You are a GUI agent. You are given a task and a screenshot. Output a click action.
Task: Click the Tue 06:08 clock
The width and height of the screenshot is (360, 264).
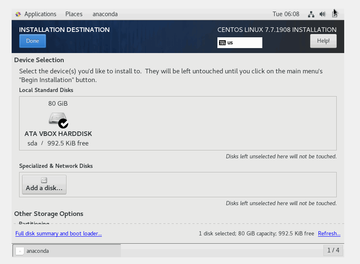[286, 14]
